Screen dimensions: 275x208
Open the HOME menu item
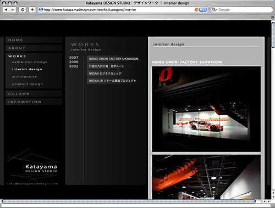(x=34, y=40)
